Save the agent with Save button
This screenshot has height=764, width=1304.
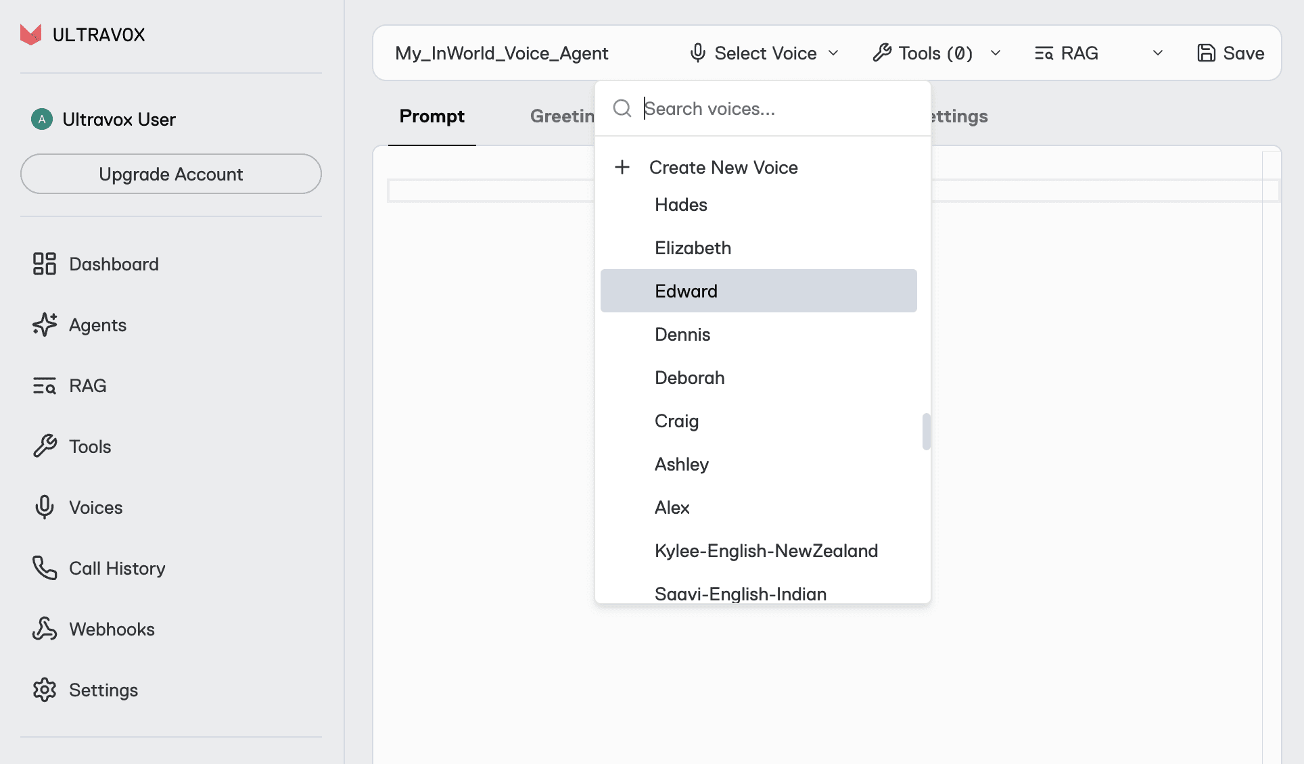point(1230,53)
